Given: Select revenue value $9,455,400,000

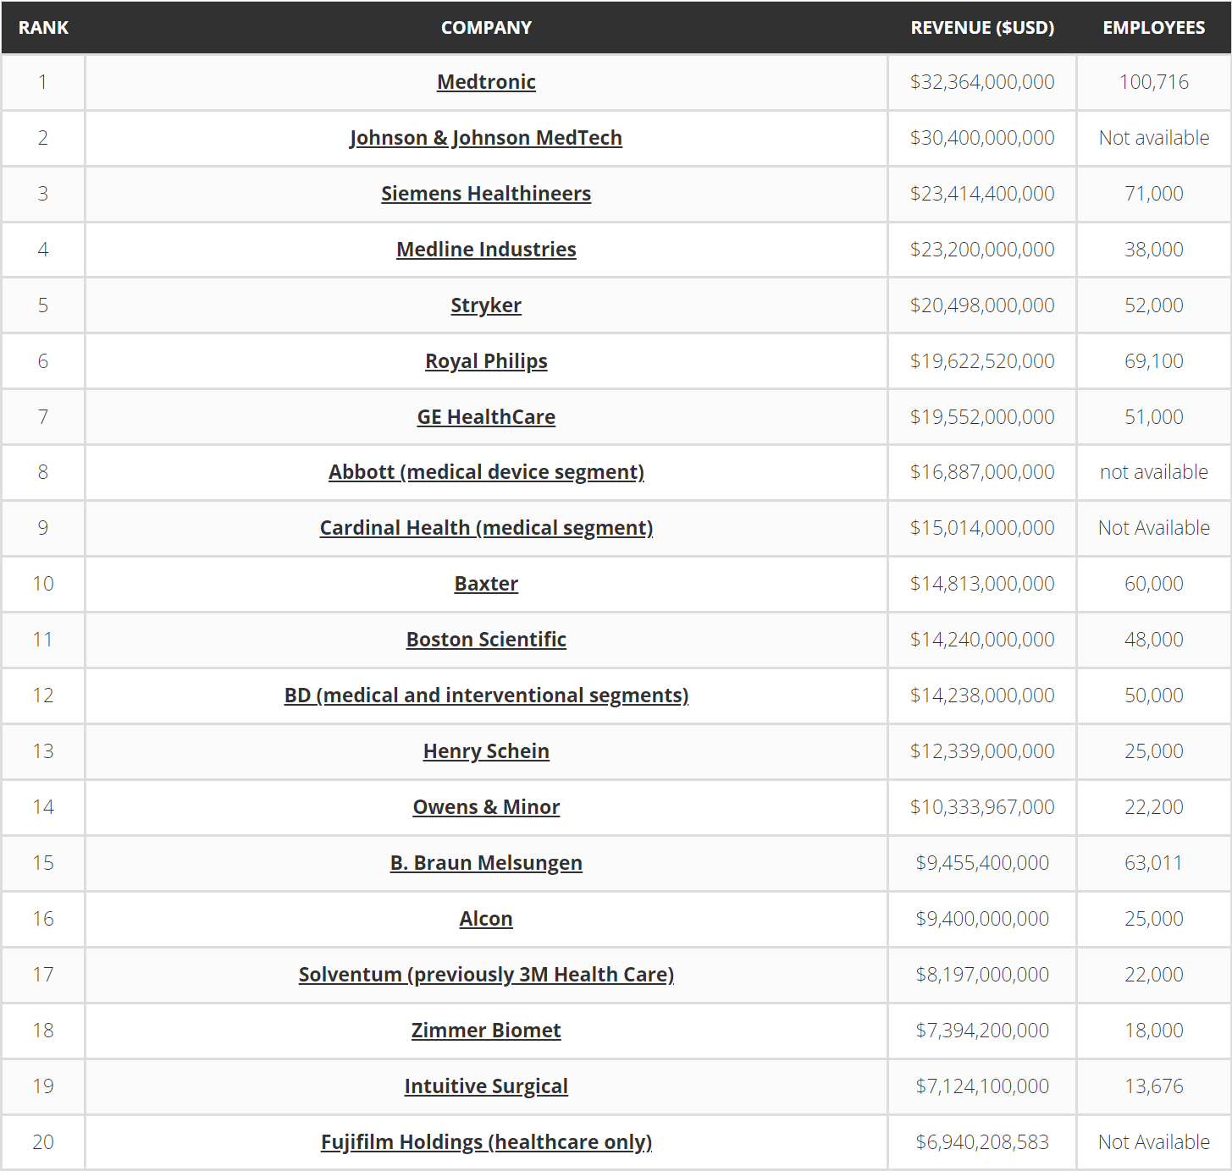Looking at the screenshot, I should [x=982, y=863].
